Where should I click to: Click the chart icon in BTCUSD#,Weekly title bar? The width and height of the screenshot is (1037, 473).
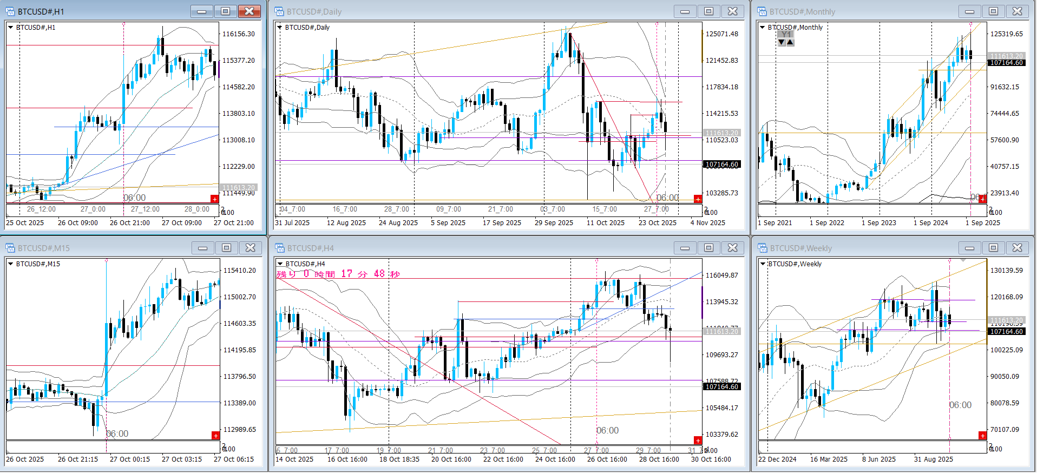pyautogui.click(x=763, y=248)
